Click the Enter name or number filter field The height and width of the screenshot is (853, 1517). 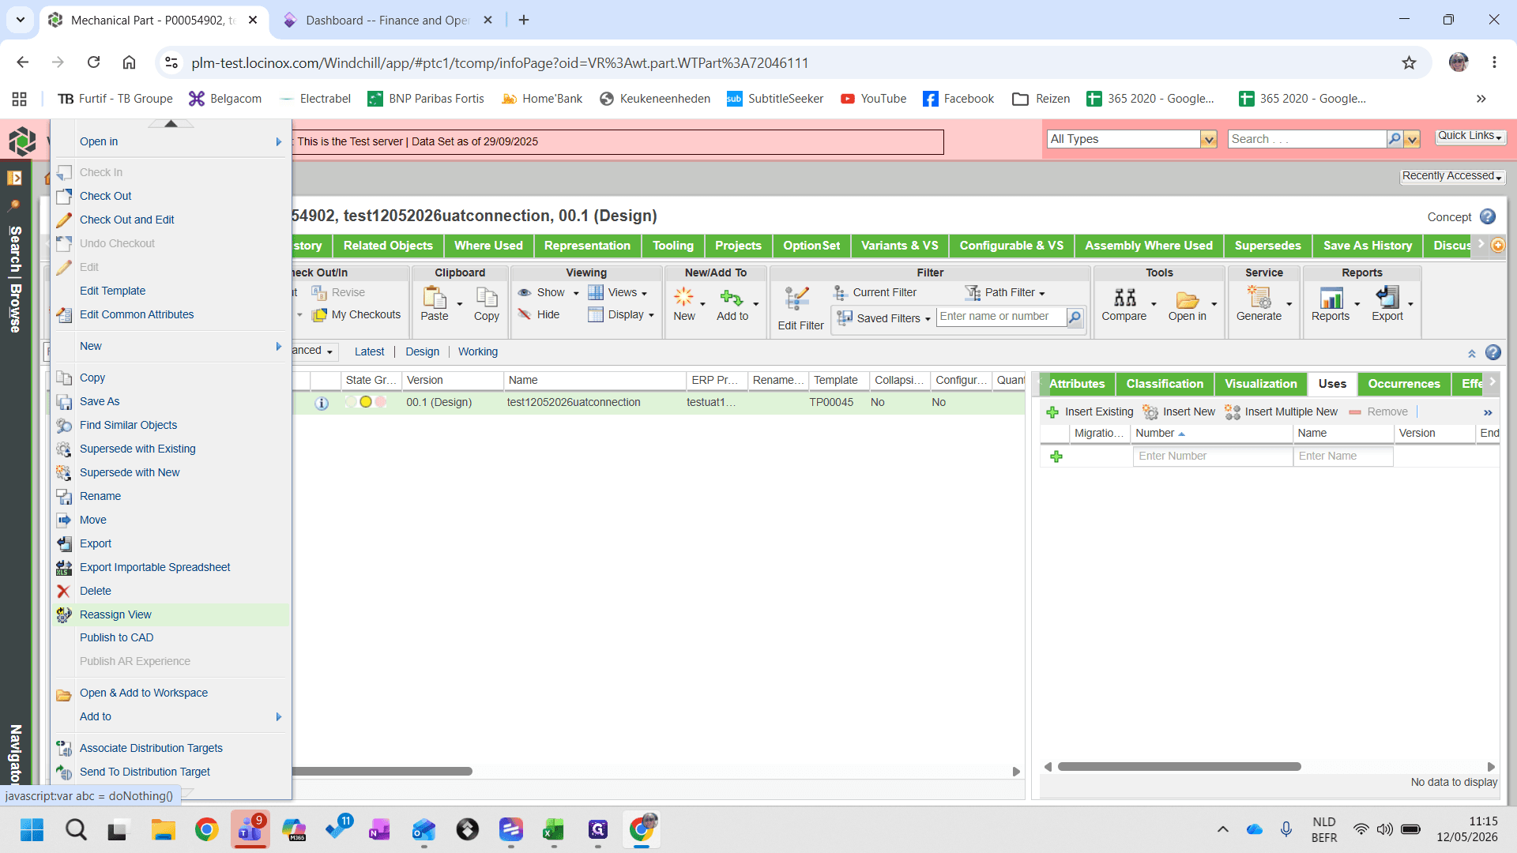1001,317
